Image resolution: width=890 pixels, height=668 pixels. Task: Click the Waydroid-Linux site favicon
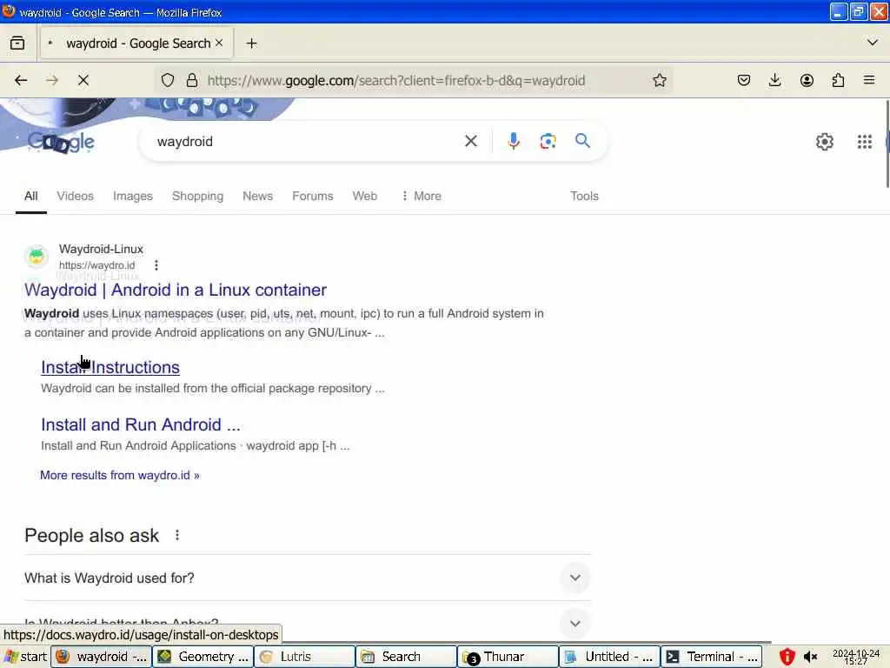[37, 257]
